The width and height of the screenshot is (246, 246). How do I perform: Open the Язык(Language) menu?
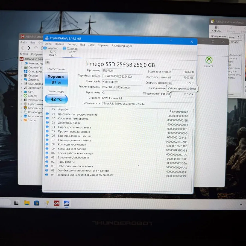(122, 46)
